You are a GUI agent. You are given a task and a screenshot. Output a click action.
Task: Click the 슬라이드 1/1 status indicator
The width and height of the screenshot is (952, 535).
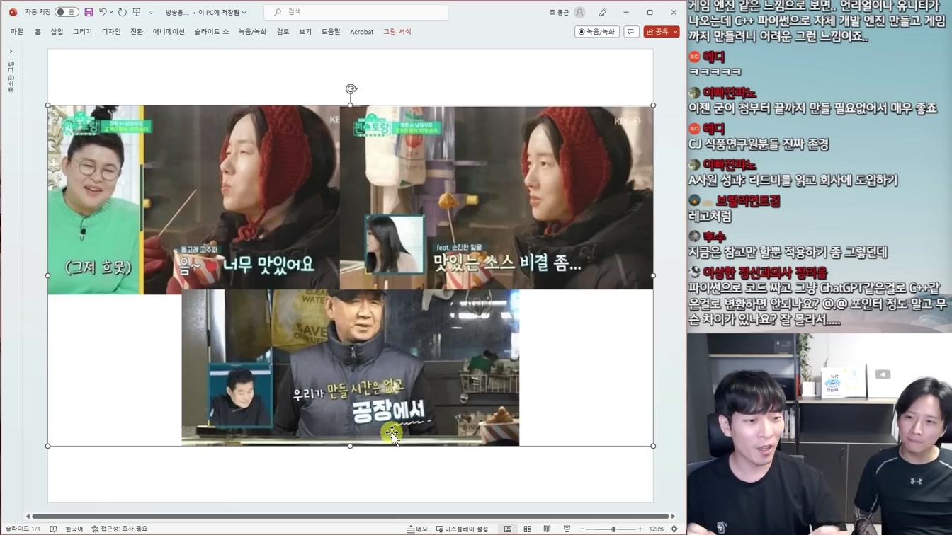pyautogui.click(x=23, y=529)
